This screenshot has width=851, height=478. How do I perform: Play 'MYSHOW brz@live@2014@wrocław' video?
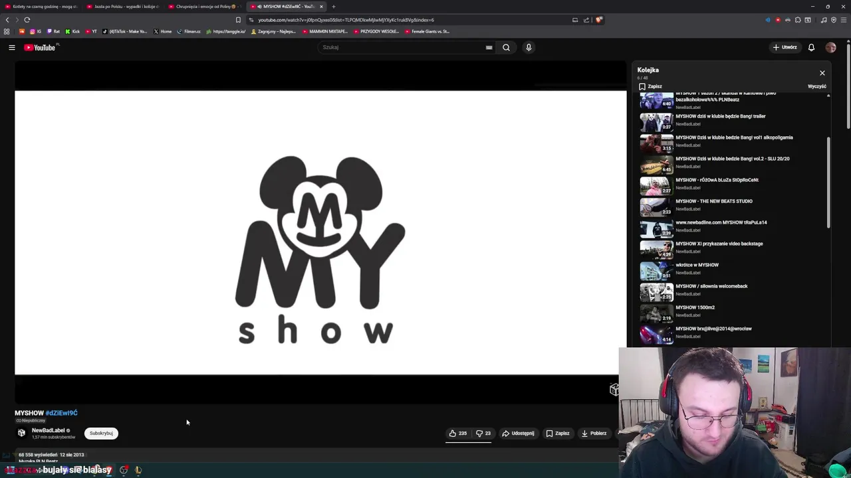pos(733,335)
